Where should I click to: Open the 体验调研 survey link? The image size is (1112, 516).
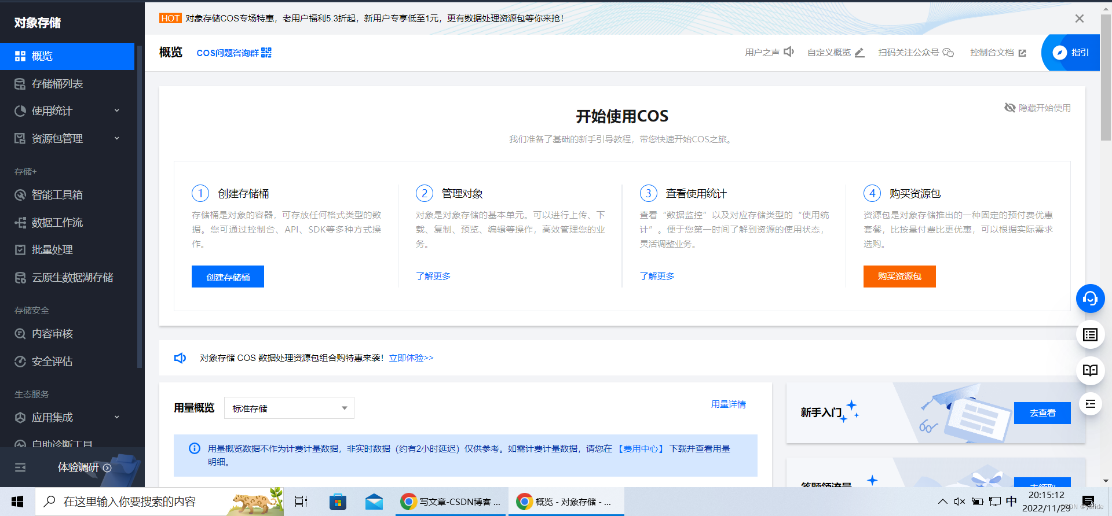85,467
